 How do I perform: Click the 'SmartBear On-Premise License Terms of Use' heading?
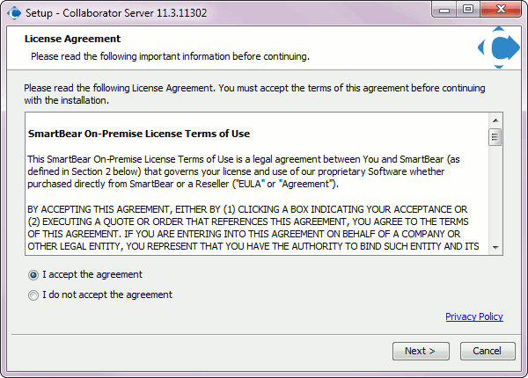tap(139, 134)
